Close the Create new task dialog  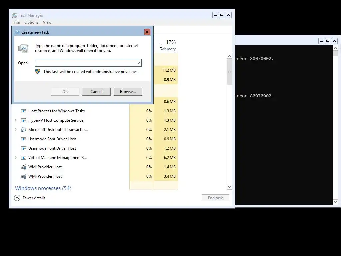pos(147,32)
